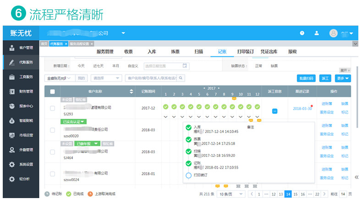Click the yellow note badge above September
Screen dimensions: 362x210
click(234, 99)
